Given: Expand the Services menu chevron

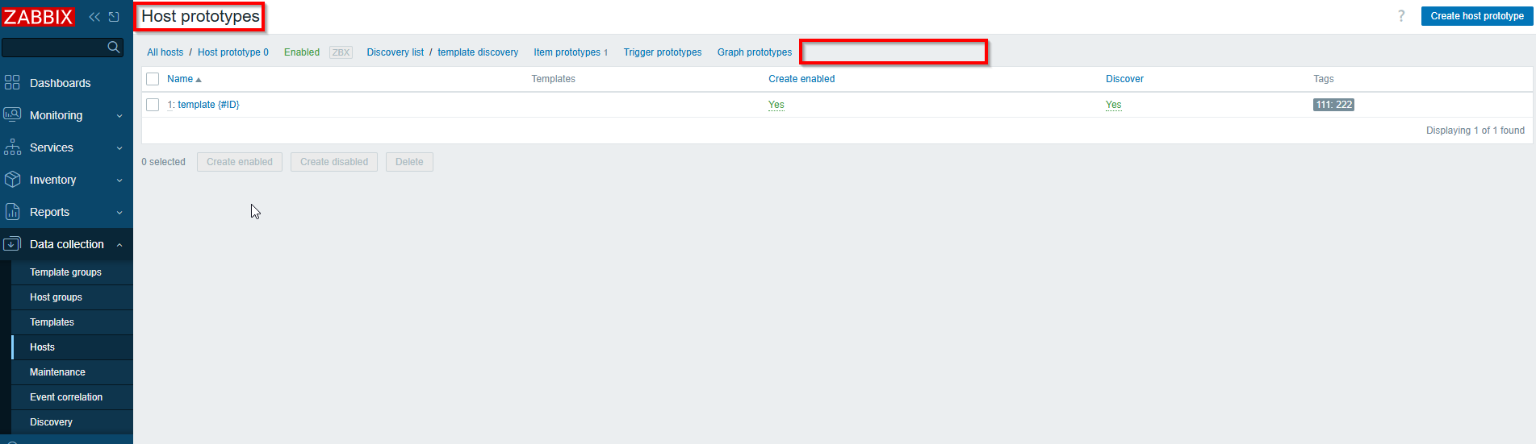Looking at the screenshot, I should click(119, 148).
